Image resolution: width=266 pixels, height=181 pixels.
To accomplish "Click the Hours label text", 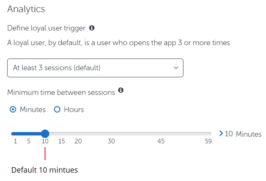I will 74,110.
